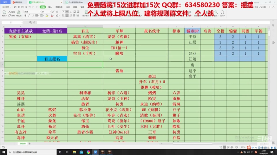
Task: Select the 插入 (Insert) ribbon tab
Action: [x=50, y=7]
